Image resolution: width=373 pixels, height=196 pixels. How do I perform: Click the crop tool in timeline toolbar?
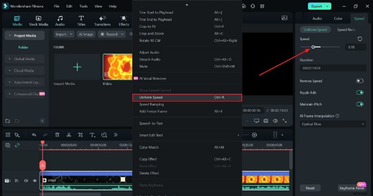point(80,135)
